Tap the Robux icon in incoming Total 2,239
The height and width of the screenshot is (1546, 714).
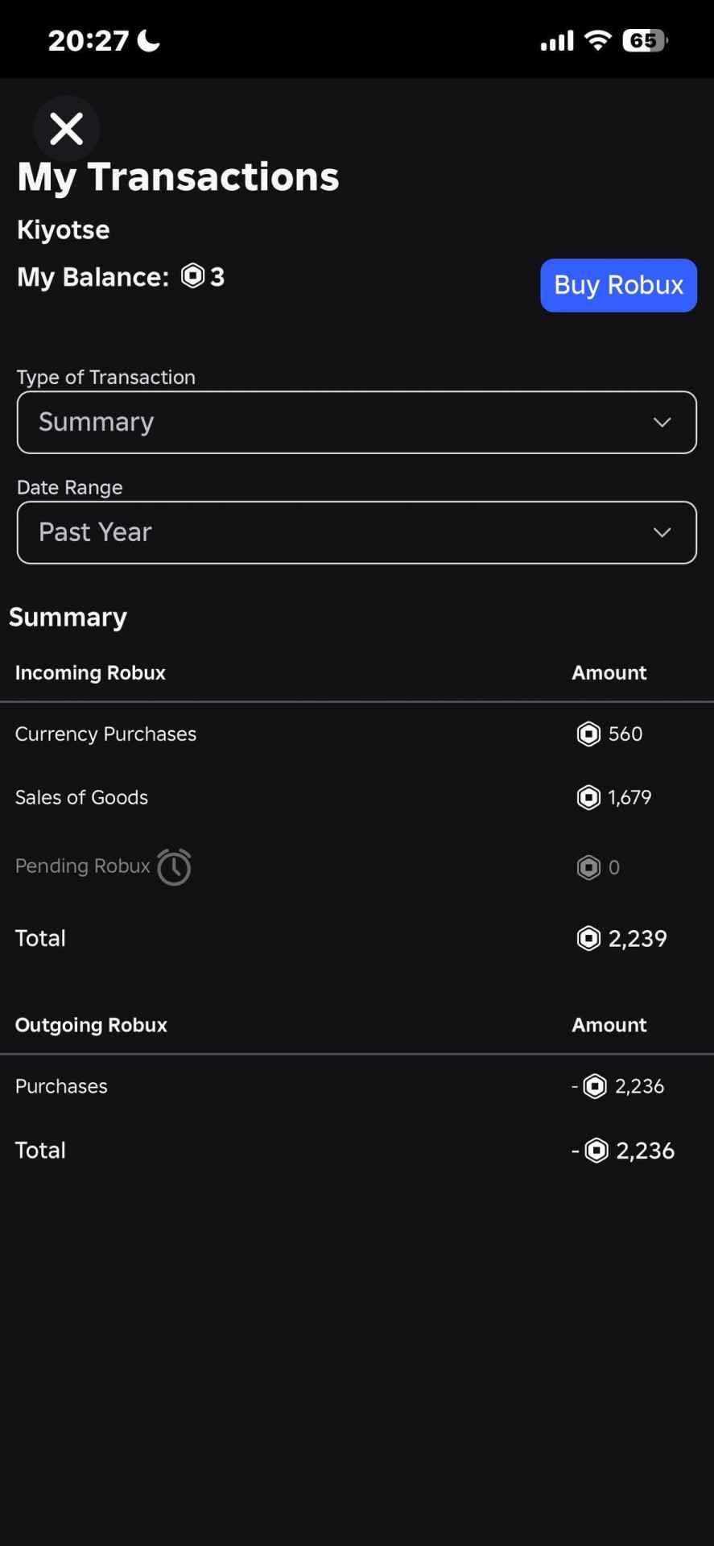point(588,938)
